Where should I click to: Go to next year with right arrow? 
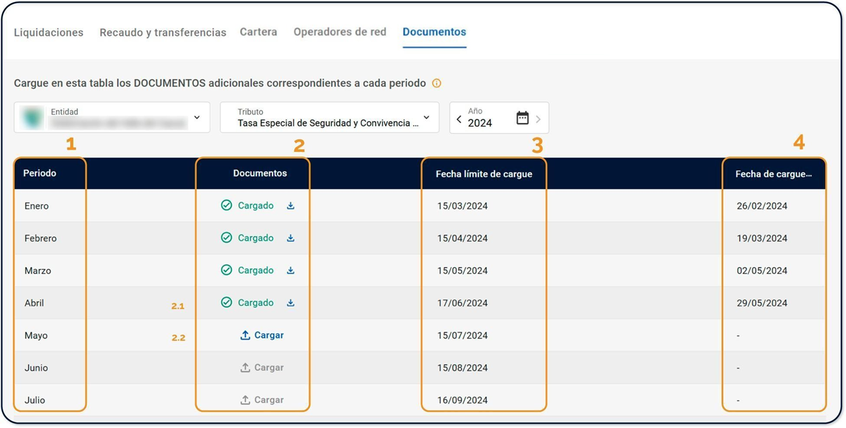coord(538,119)
